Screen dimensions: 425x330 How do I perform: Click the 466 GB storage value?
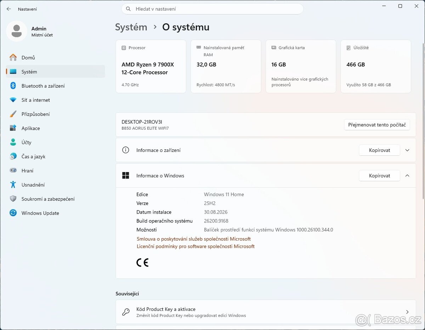pyautogui.click(x=356, y=64)
